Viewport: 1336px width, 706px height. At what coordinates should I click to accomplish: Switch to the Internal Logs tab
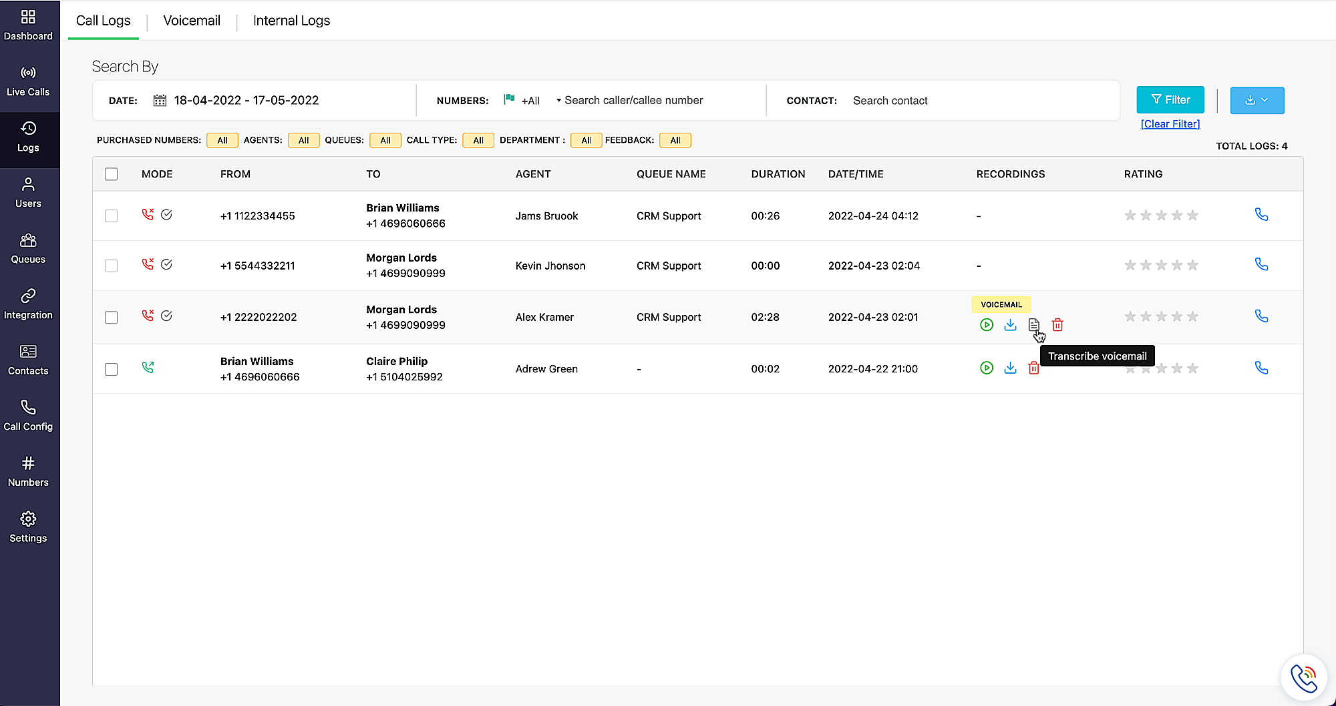[x=291, y=21]
